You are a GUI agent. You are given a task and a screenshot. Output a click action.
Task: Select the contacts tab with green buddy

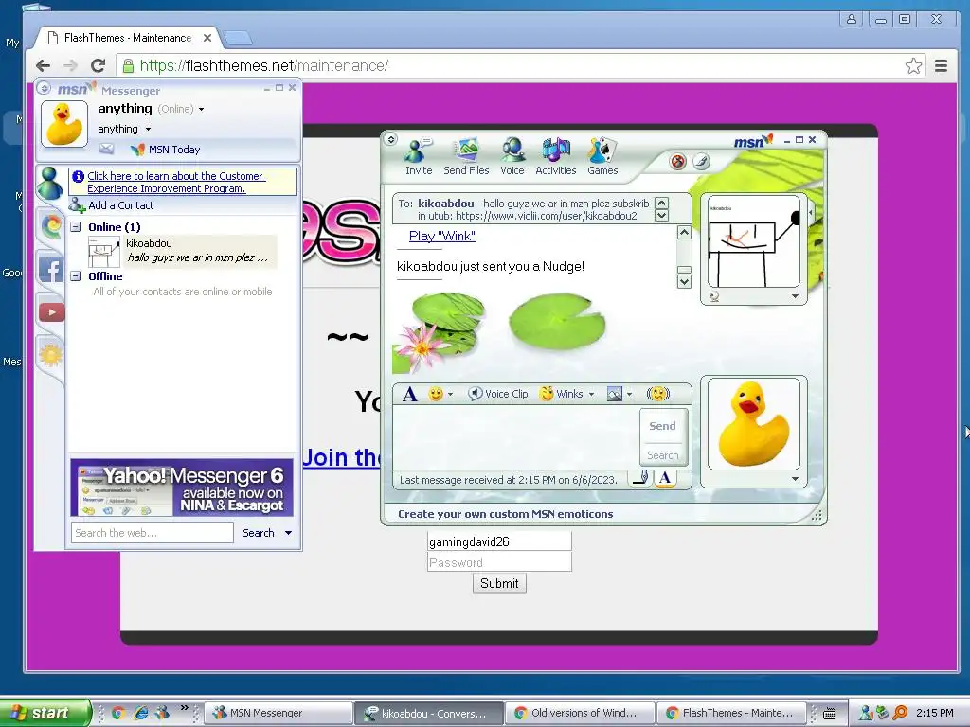point(49,184)
